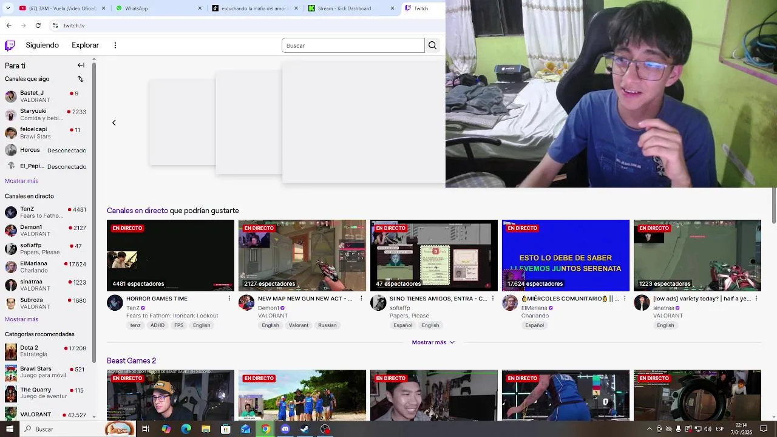Screen dimensions: 777x437
Task: Open TenZ avatar beside HORROR GAMES TIME
Action: 115,303
